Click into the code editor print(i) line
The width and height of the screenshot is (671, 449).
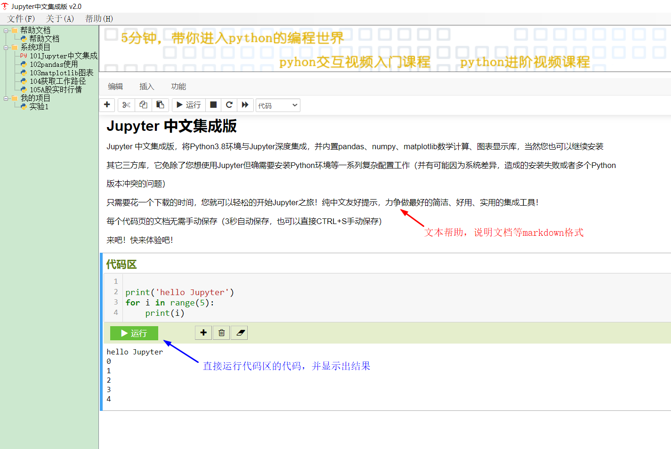(x=164, y=313)
